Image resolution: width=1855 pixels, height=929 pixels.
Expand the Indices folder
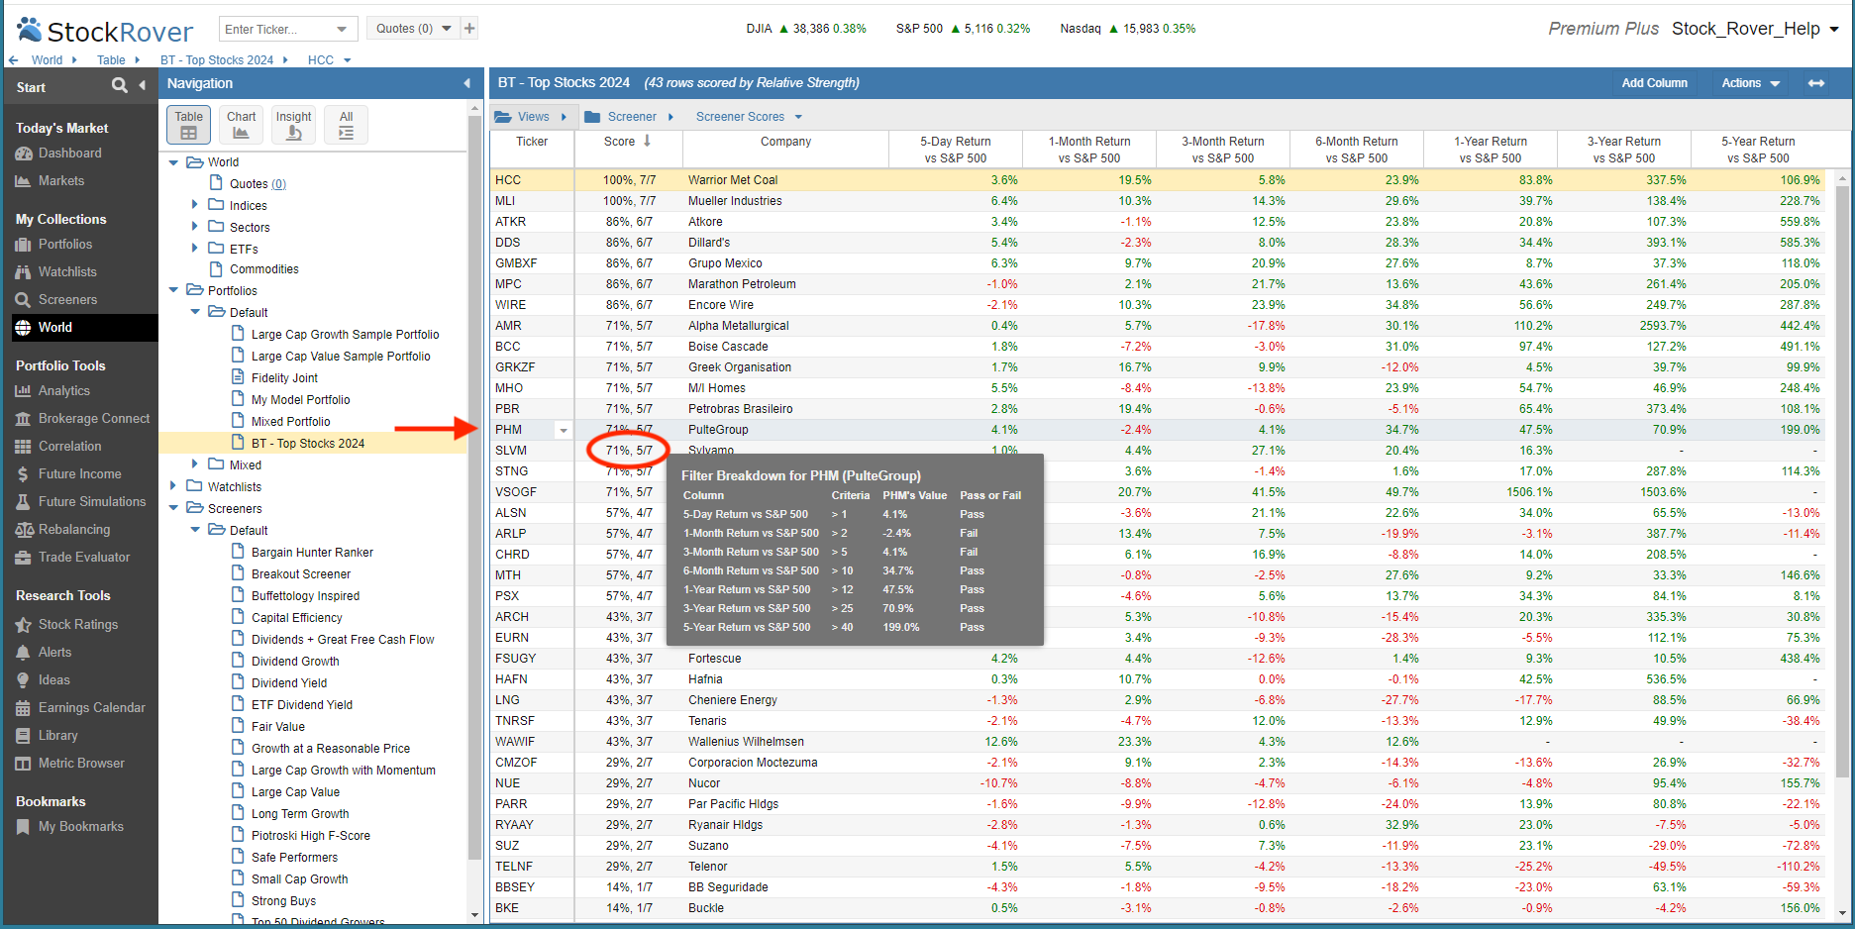195,205
